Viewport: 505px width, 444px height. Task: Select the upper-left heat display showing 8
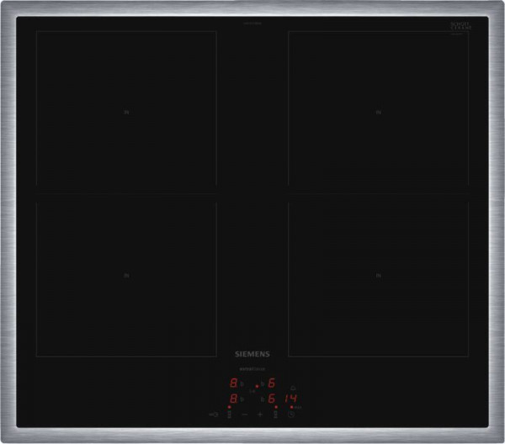click(233, 383)
